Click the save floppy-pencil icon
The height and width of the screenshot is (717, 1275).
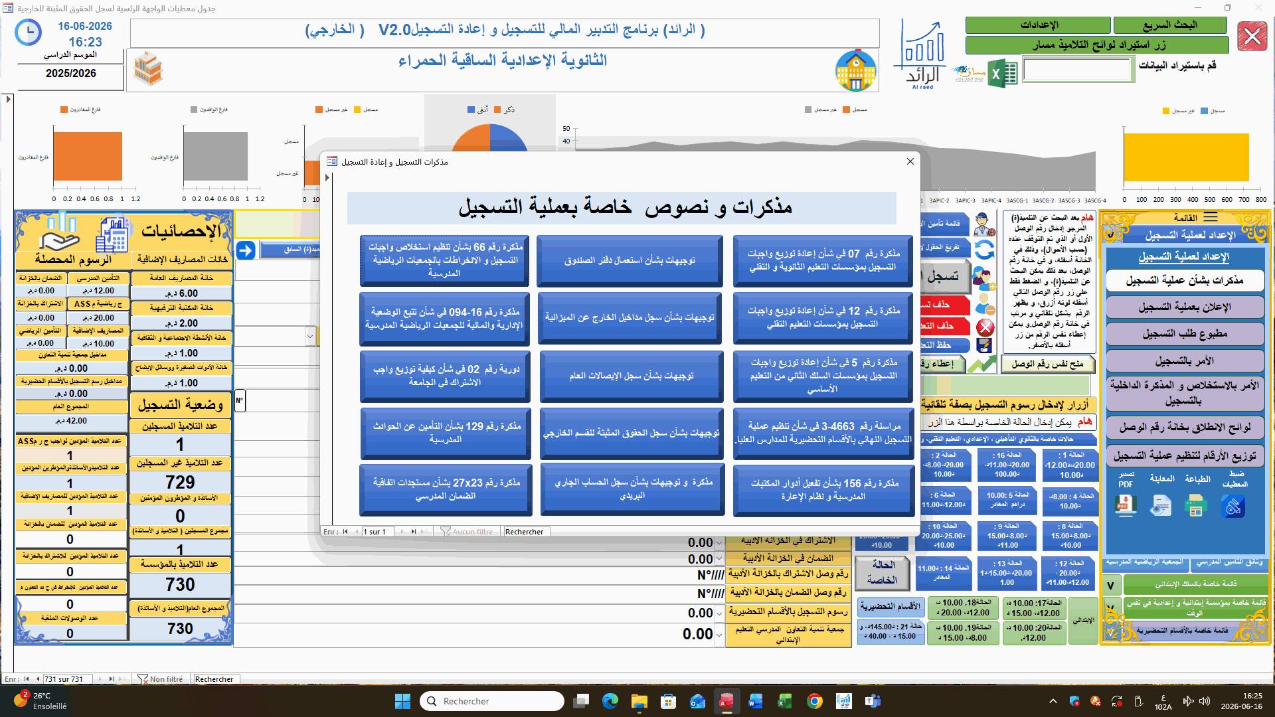(985, 345)
